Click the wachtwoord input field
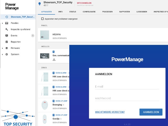 click(127, 98)
